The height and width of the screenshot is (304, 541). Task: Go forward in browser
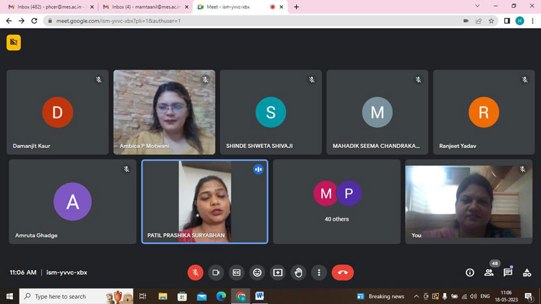(22, 21)
